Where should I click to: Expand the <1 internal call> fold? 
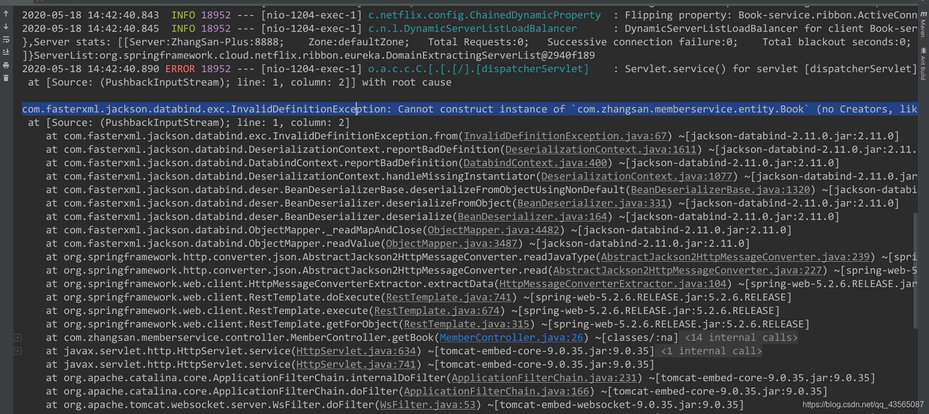(x=711, y=351)
